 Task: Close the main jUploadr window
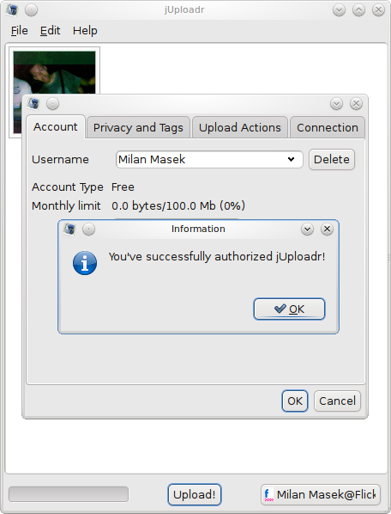pos(378,10)
